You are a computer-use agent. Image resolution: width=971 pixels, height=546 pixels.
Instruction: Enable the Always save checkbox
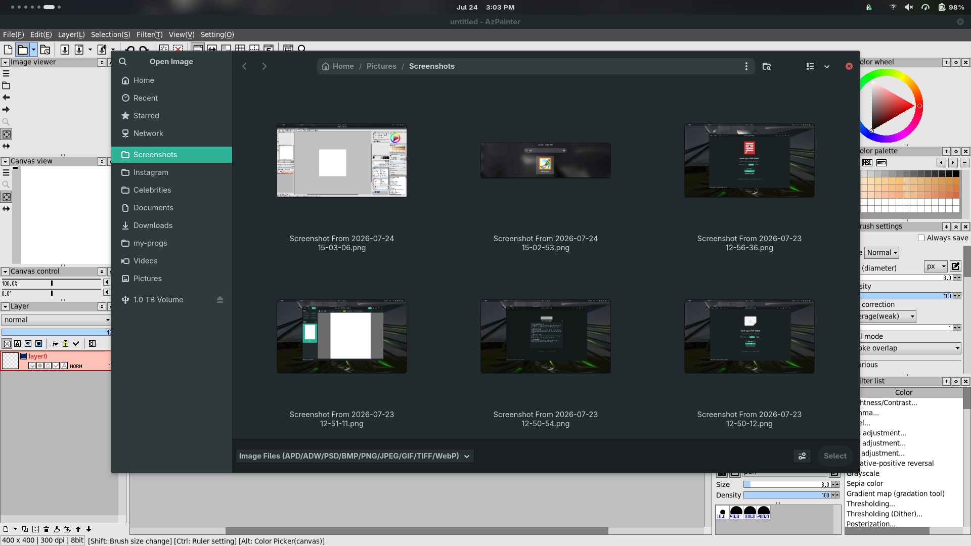tap(921, 238)
